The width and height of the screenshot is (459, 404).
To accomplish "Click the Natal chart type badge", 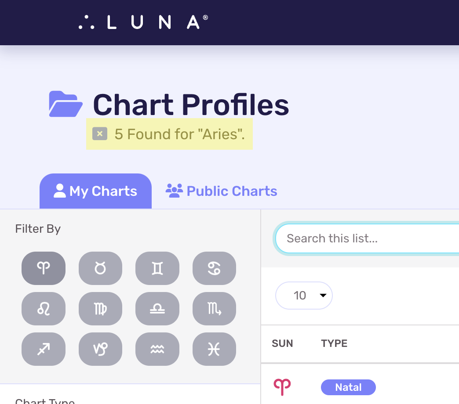I will (x=348, y=387).
